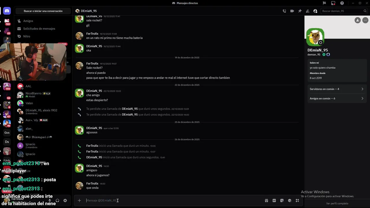
Task: Start a voice call with DEmiaN_95
Action: [x=284, y=11]
